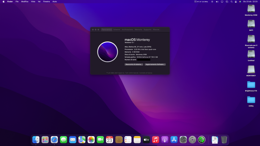Screen dimensions: 260x146
Task: Click the macOS Monterey logo image
Action: point(107,52)
